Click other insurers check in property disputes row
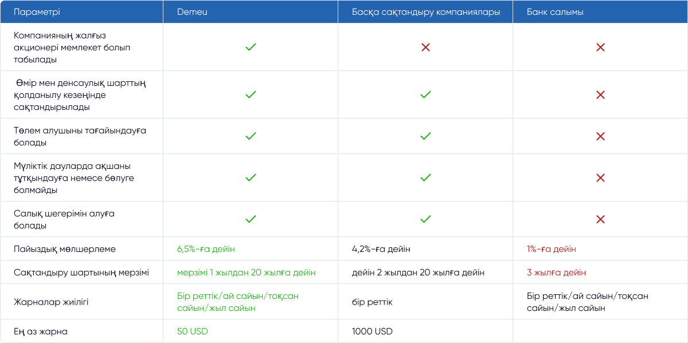This screenshot has height=343, width=688. pos(425,178)
